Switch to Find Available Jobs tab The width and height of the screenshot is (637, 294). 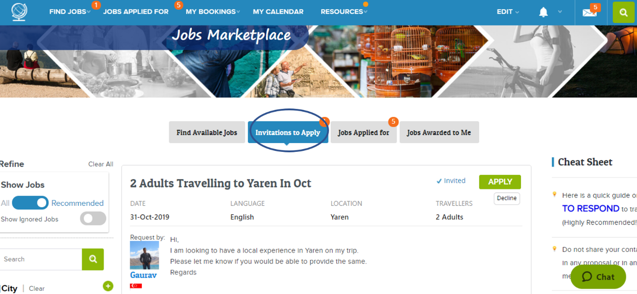coord(207,132)
